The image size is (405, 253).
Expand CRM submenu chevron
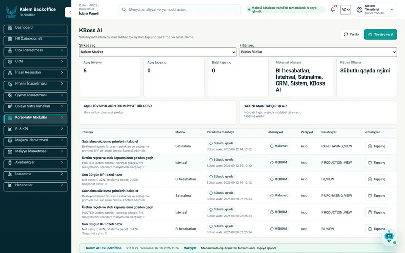pyautogui.click(x=62, y=61)
